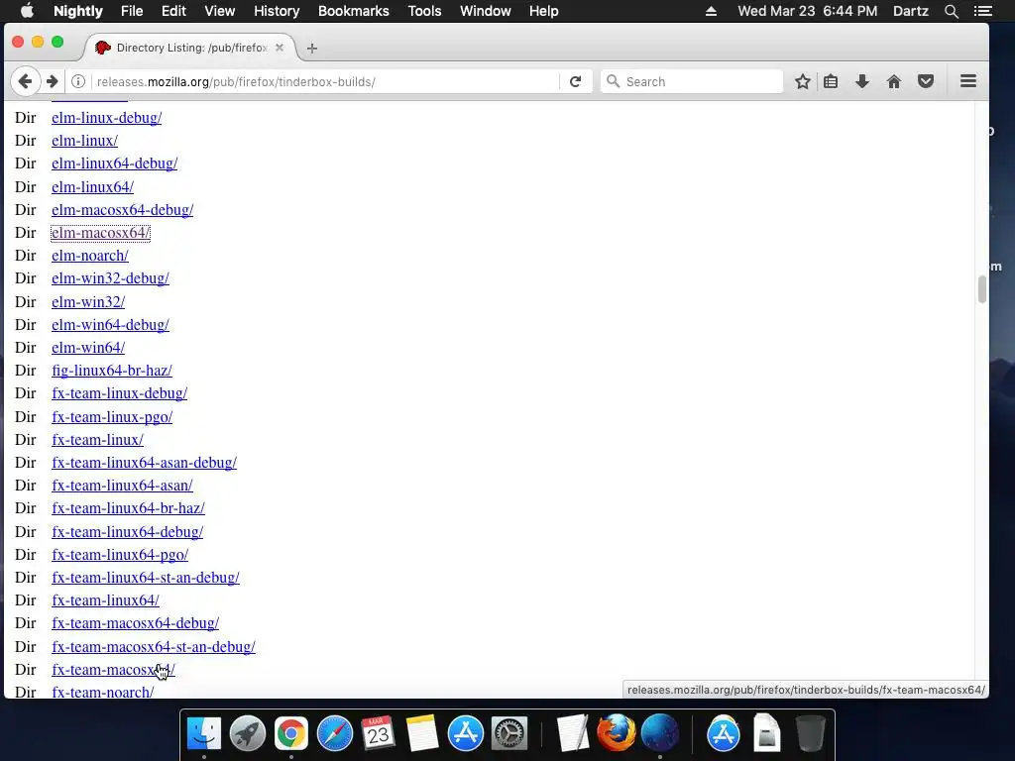Open the App Store dock icon left of System Preferences
This screenshot has width=1015, height=761.
click(466, 734)
